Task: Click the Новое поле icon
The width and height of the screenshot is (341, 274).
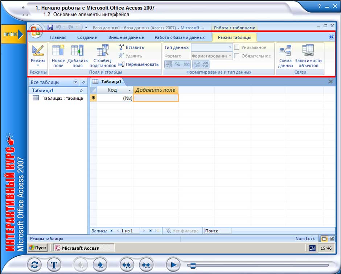Action: [x=58, y=51]
